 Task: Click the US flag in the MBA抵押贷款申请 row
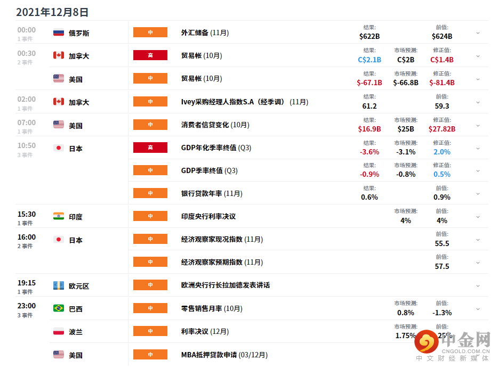(x=59, y=354)
